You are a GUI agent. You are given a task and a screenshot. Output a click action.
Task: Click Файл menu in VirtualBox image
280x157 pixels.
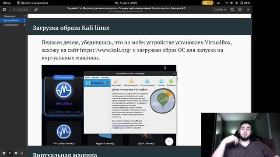(87, 78)
